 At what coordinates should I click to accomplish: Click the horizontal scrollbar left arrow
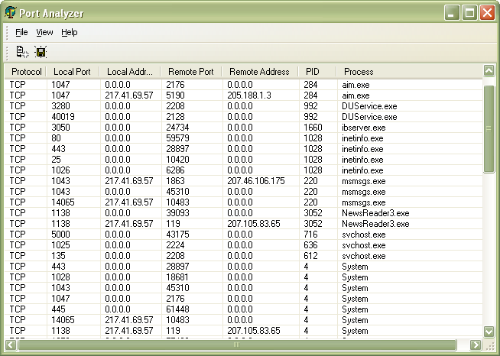click(11, 345)
